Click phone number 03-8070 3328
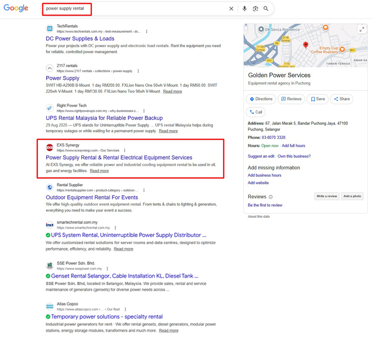Viewport: 372px width, 339px height. coord(274,137)
